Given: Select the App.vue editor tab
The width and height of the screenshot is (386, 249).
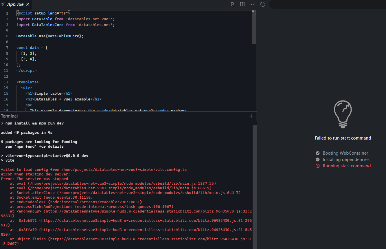Looking at the screenshot, I should click(16, 4).
